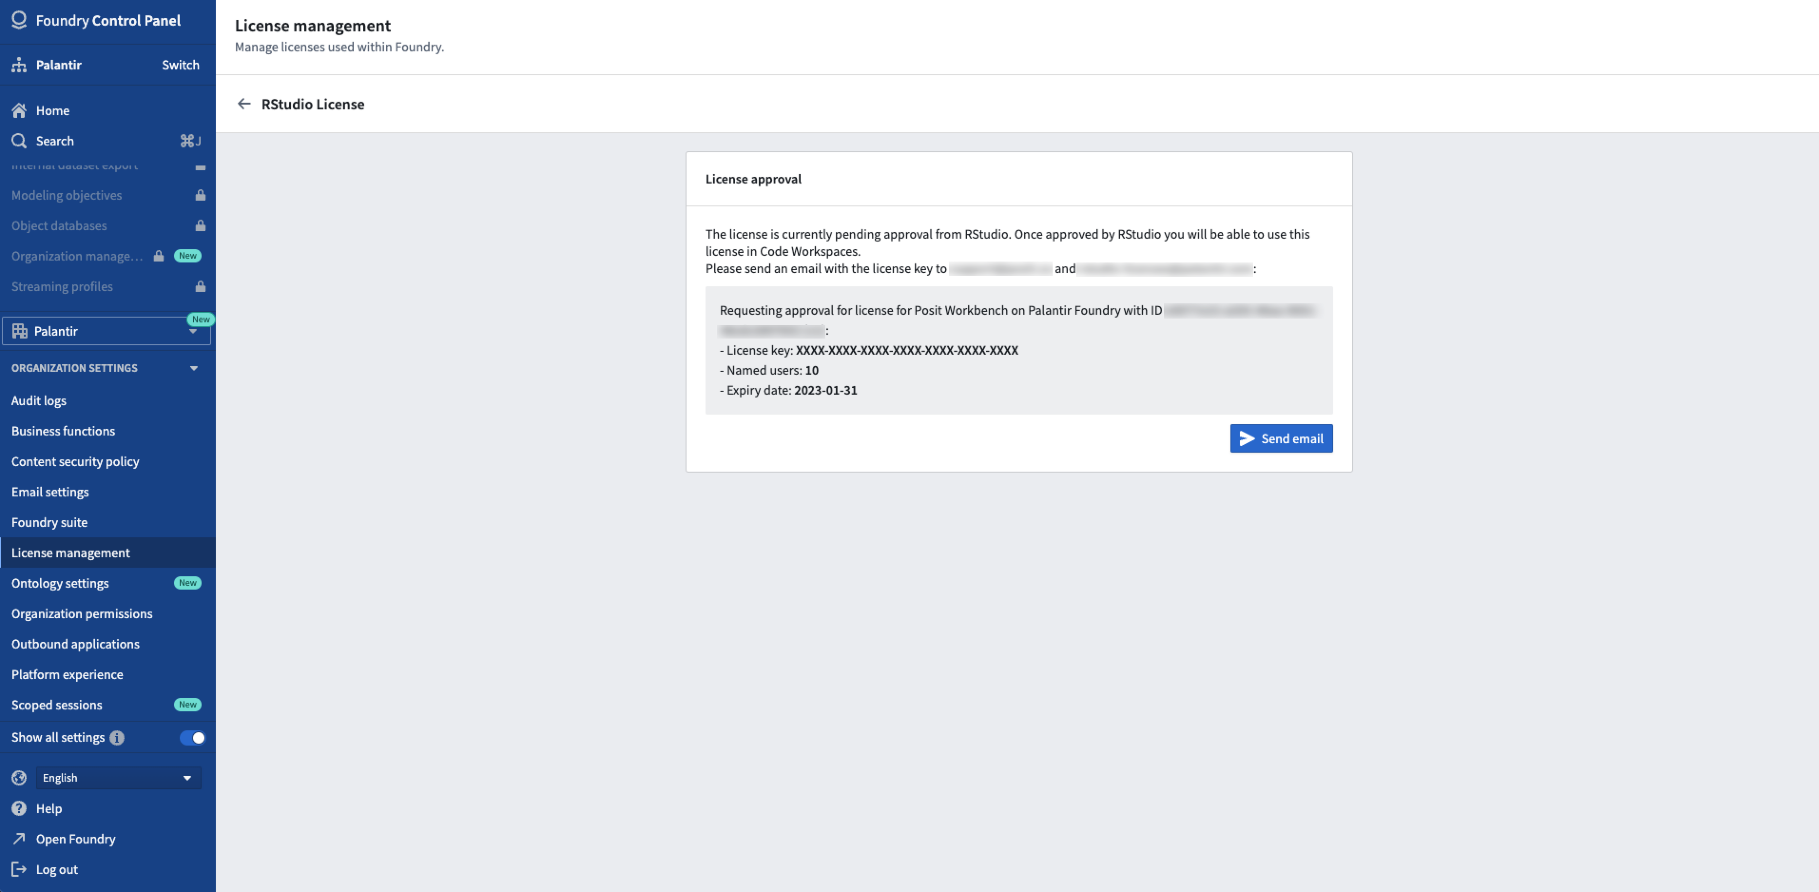Open Scoped sessions settings
Screen dimensions: 1819x892
(x=107, y=704)
